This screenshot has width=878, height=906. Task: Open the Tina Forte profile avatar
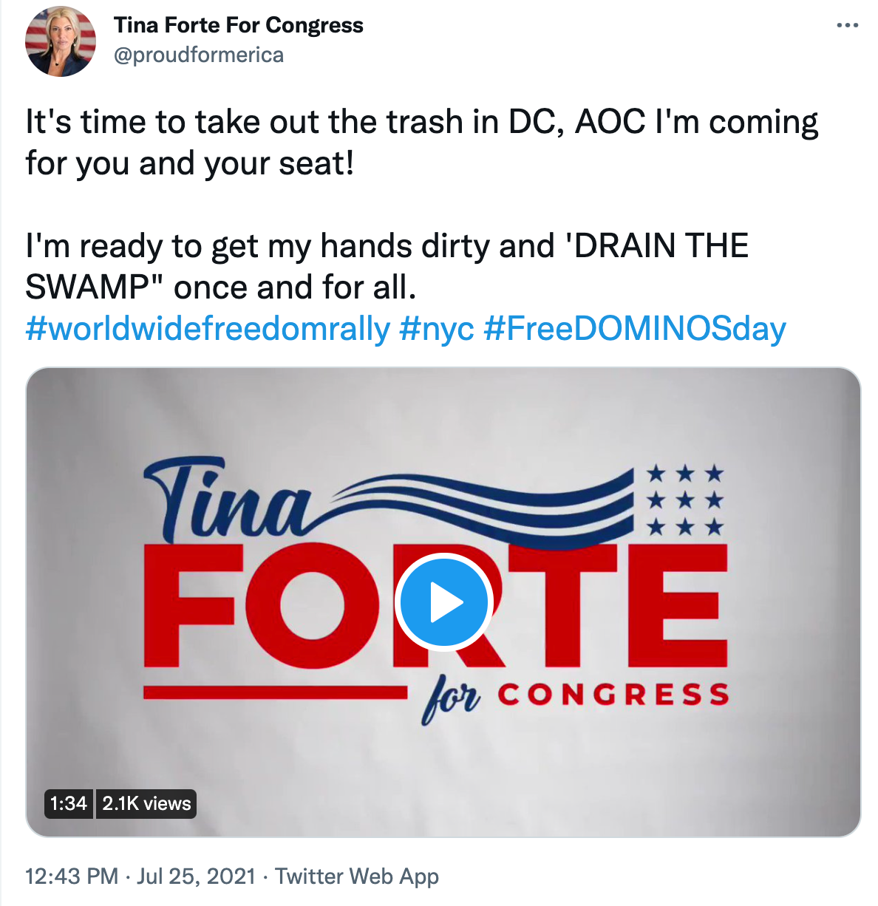[x=60, y=41]
